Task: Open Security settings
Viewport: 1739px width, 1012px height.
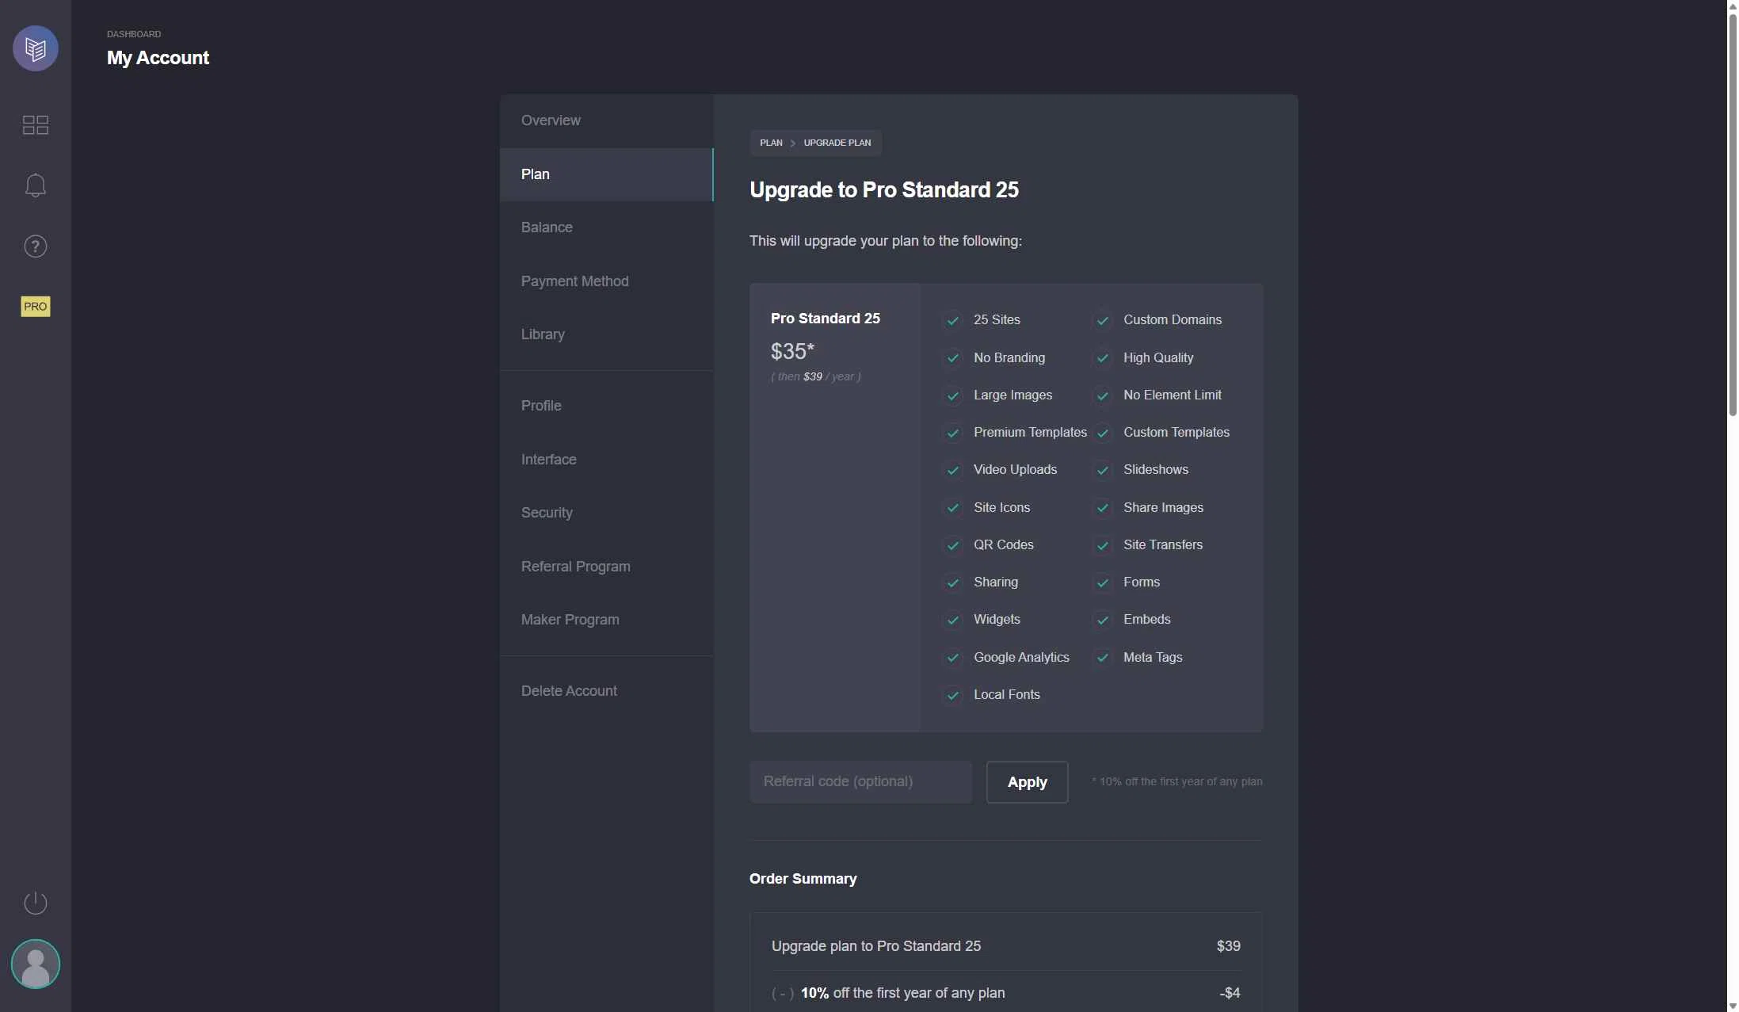Action: pyautogui.click(x=546, y=512)
